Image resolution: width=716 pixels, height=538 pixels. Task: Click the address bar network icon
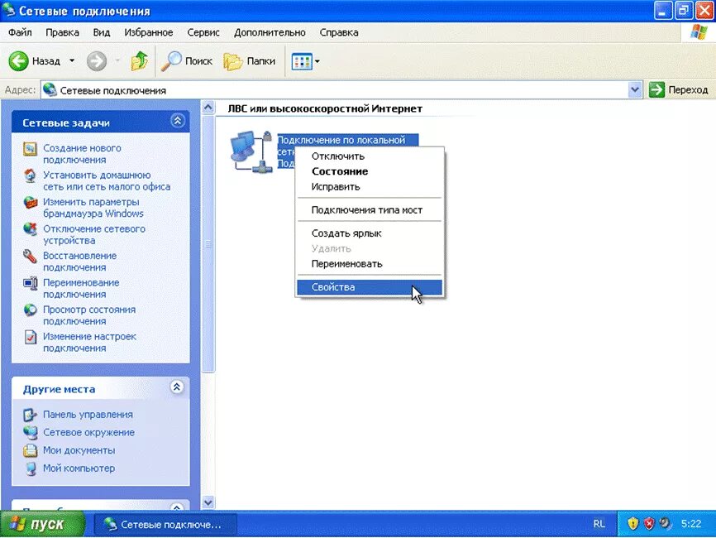tap(50, 89)
